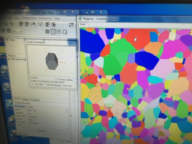Click the Tango tree root item
The width and height of the screenshot is (192, 144).
pyautogui.click(x=10, y=40)
